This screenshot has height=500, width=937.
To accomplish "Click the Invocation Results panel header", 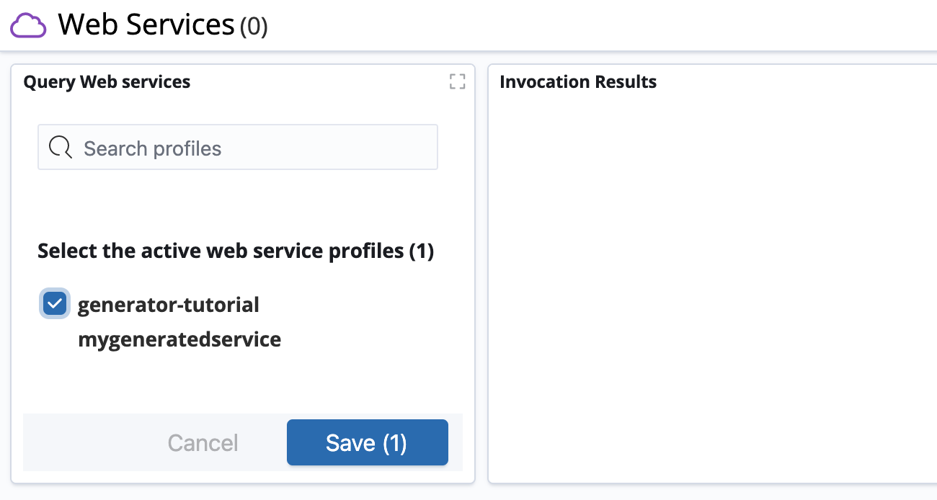I will point(578,81).
